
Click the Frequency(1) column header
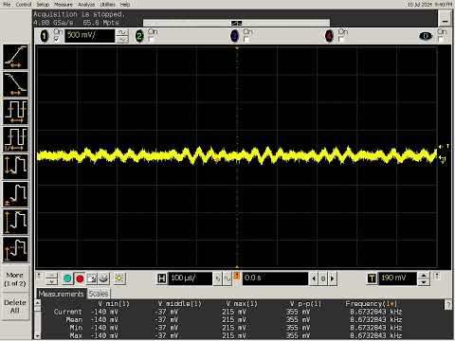click(x=371, y=304)
